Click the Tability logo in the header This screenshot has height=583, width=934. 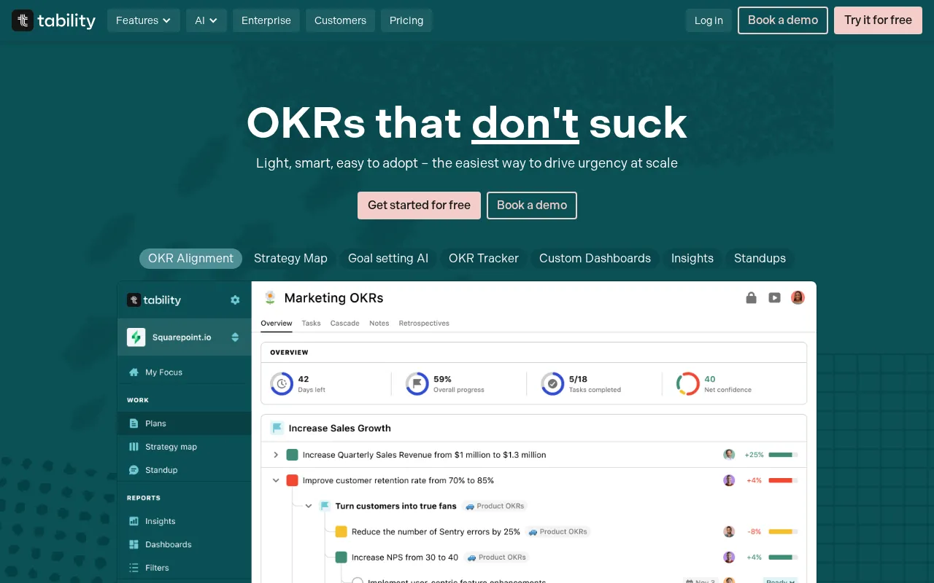click(x=54, y=20)
